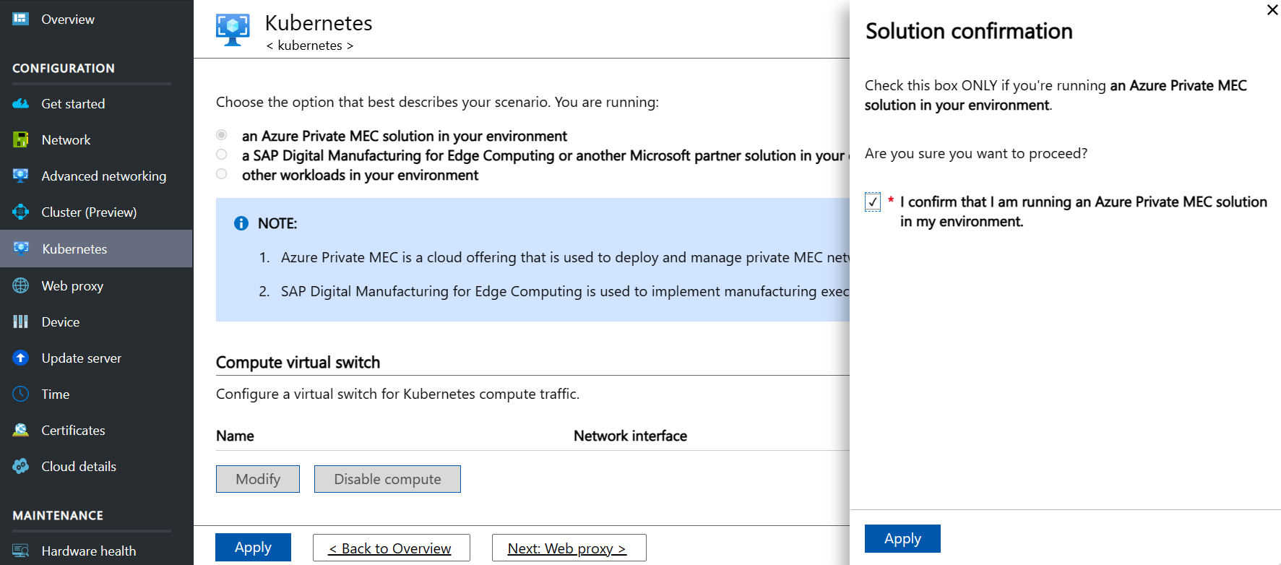The height and width of the screenshot is (565, 1281).
Task: Open the Device page from sidebar
Action: pos(61,322)
